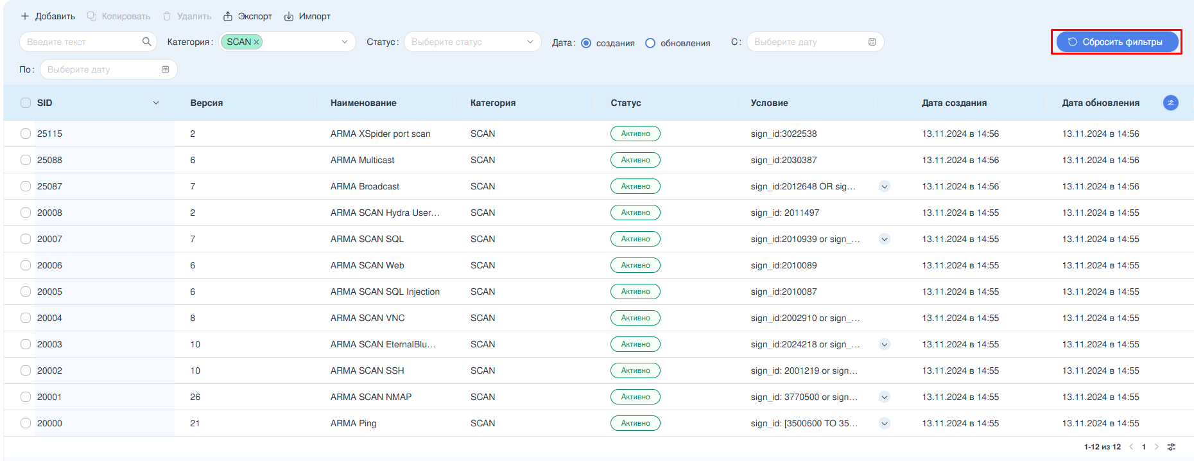Click the Удалить toolbar item
Image resolution: width=1194 pixels, height=461 pixels.
[187, 16]
